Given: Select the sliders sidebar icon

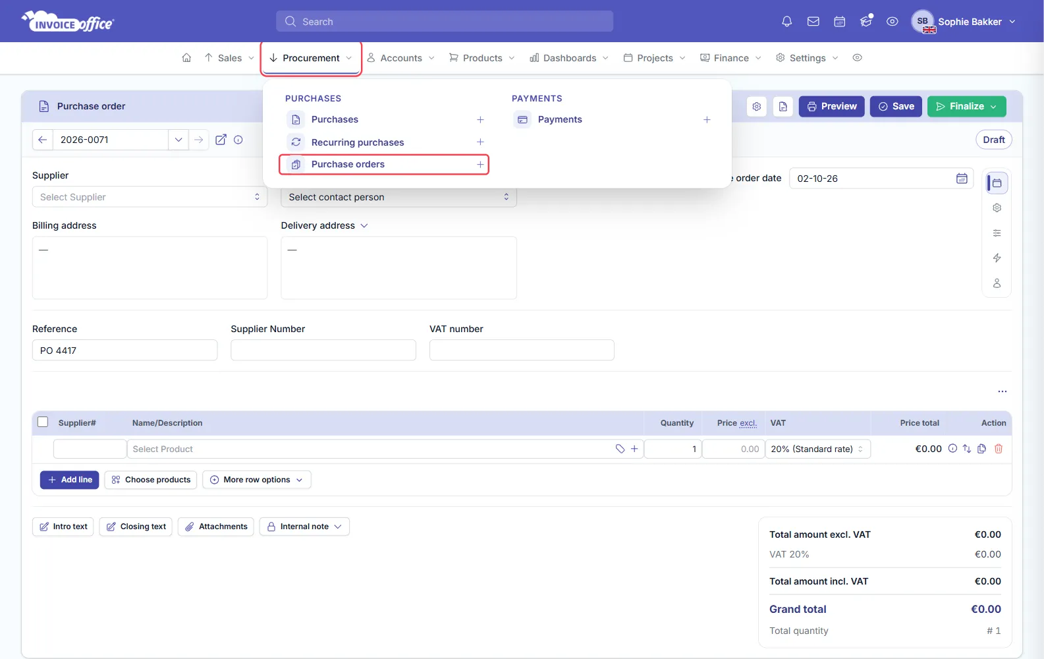Looking at the screenshot, I should tap(997, 233).
